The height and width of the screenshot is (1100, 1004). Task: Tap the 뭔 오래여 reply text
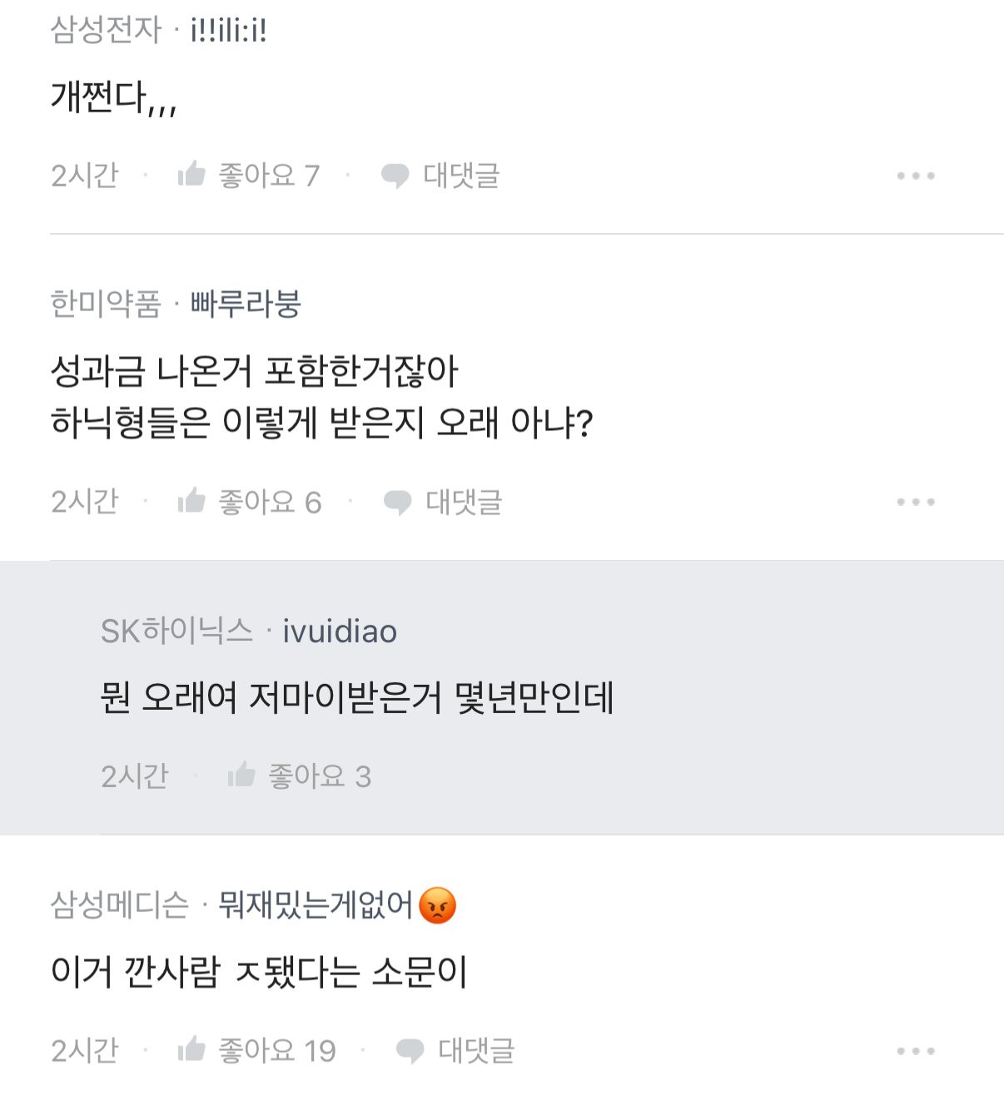tap(356, 697)
